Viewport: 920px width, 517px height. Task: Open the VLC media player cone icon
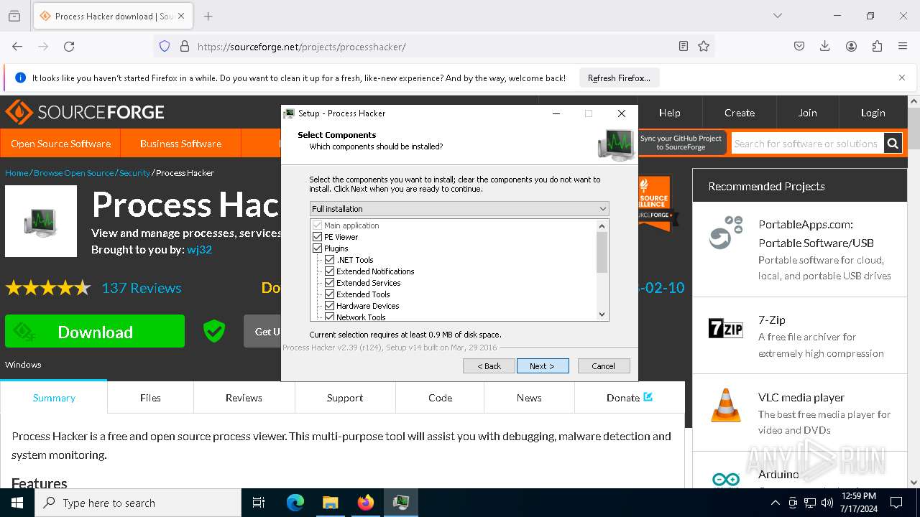726,404
